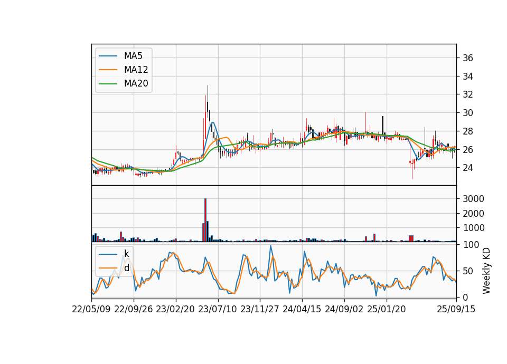Click the volume axis value 2000

tap(473, 214)
